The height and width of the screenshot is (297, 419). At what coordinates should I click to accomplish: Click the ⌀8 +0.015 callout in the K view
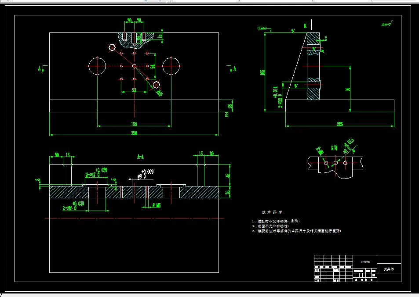[x=349, y=146]
